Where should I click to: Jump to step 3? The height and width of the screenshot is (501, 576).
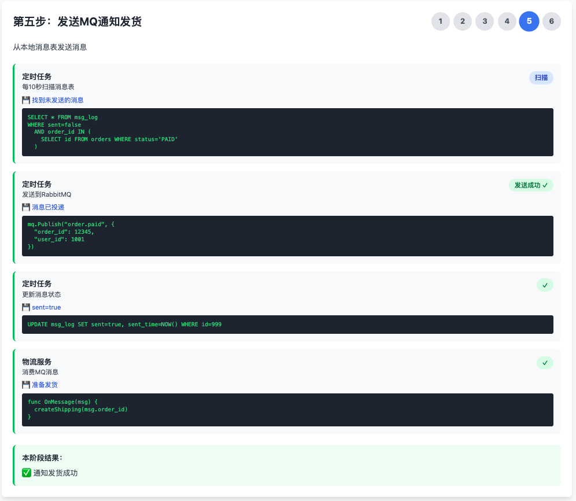485,21
